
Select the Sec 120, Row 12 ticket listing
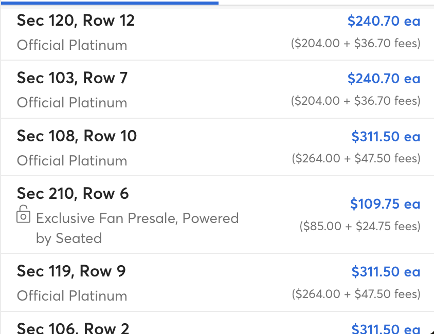click(218, 33)
